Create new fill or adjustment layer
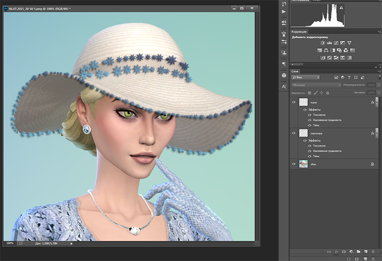The width and height of the screenshot is (382, 261). click(x=351, y=251)
